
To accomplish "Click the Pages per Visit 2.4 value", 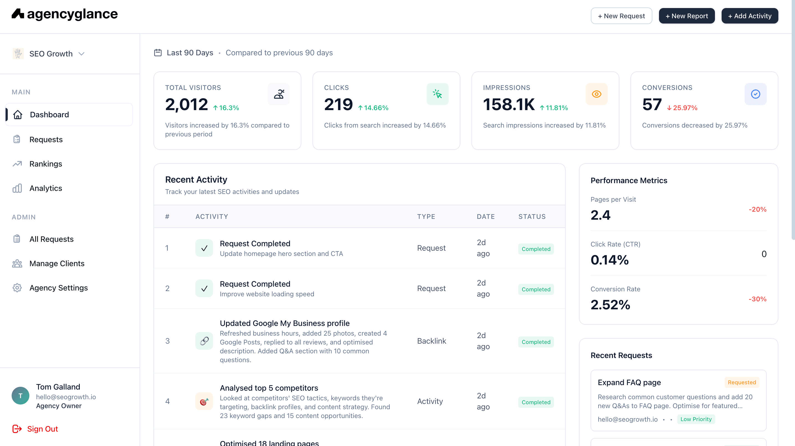I will pos(600,215).
